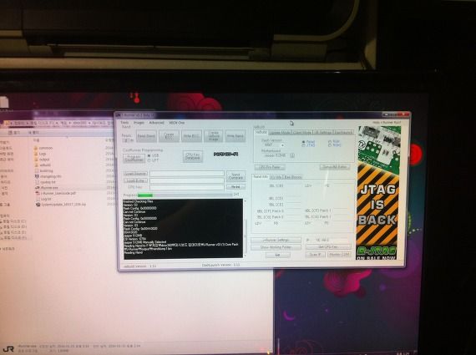Select the cpukey.txt file in Explorer

click(45, 182)
